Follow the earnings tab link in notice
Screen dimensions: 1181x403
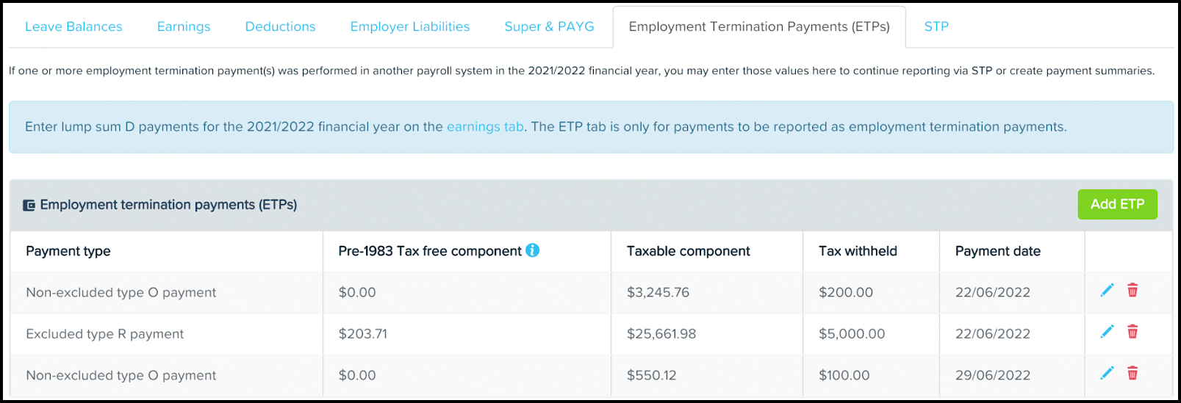click(485, 127)
